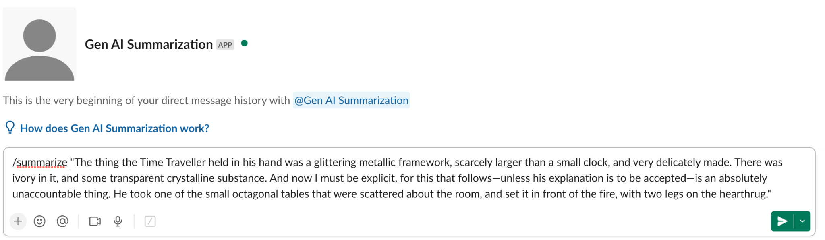825x240 pixels.
Task: Record an audio clip with microphone icon
Action: tap(118, 221)
